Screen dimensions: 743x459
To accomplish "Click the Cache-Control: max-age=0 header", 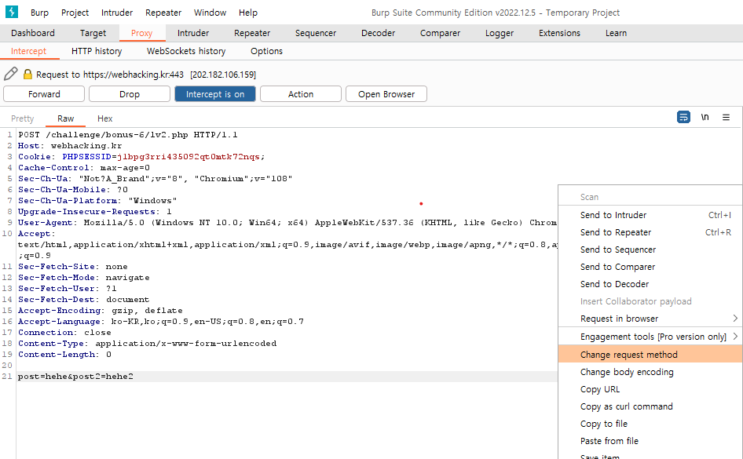I will [84, 167].
